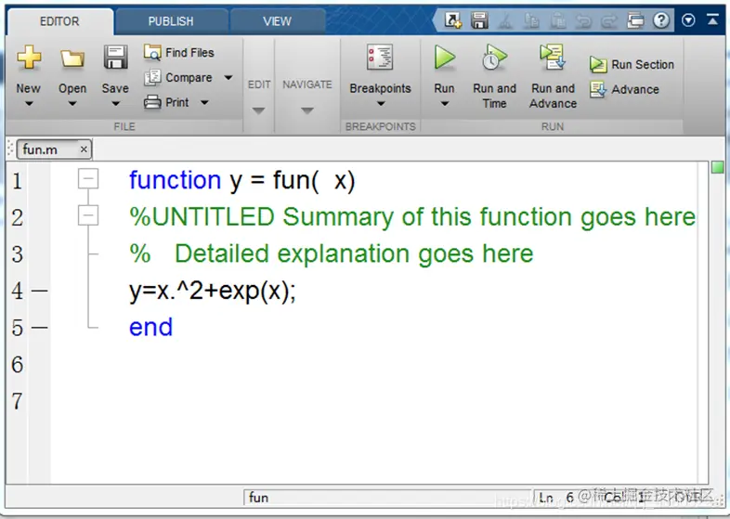
Task: Expand the NAVIGATE section arrow
Action: [306, 110]
